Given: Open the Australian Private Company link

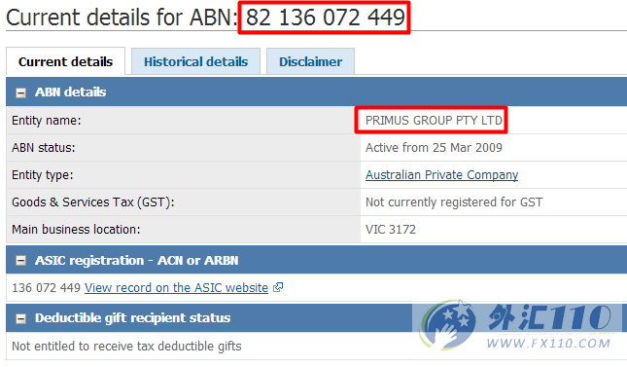Looking at the screenshot, I should click(x=442, y=175).
